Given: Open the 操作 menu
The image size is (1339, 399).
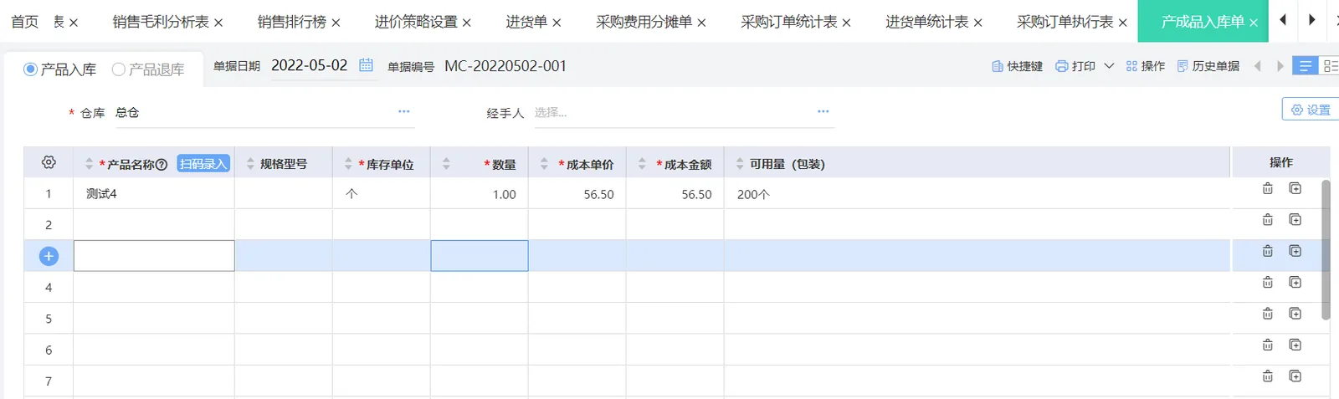Looking at the screenshot, I should (1146, 66).
